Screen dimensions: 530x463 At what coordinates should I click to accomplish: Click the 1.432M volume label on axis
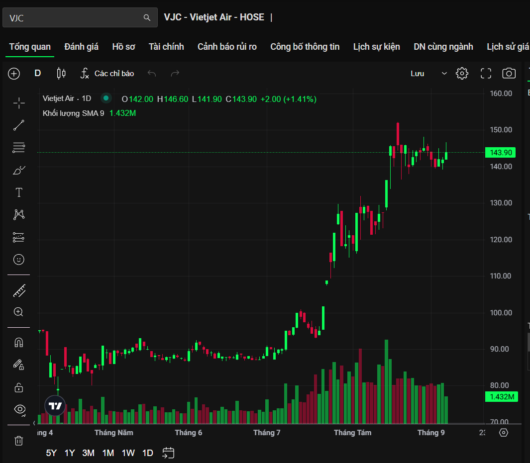(x=502, y=397)
